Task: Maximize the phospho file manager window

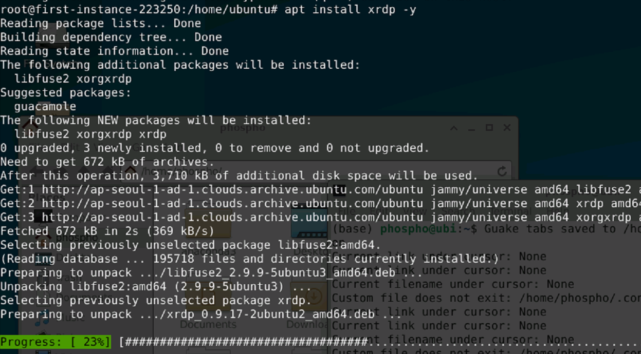Action: 489,128
